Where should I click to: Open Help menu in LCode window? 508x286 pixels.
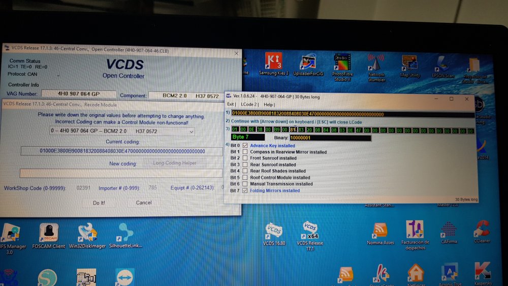tap(269, 105)
